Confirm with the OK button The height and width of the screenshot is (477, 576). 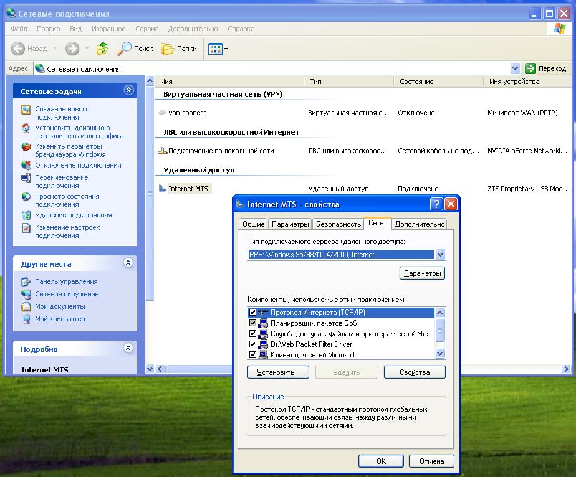(x=381, y=461)
